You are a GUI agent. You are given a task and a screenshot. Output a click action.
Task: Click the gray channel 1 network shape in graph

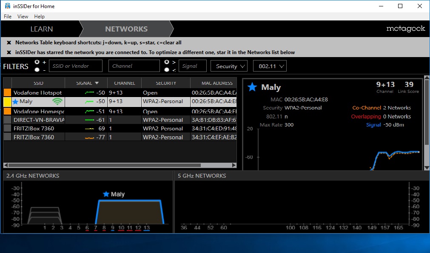coord(45,216)
